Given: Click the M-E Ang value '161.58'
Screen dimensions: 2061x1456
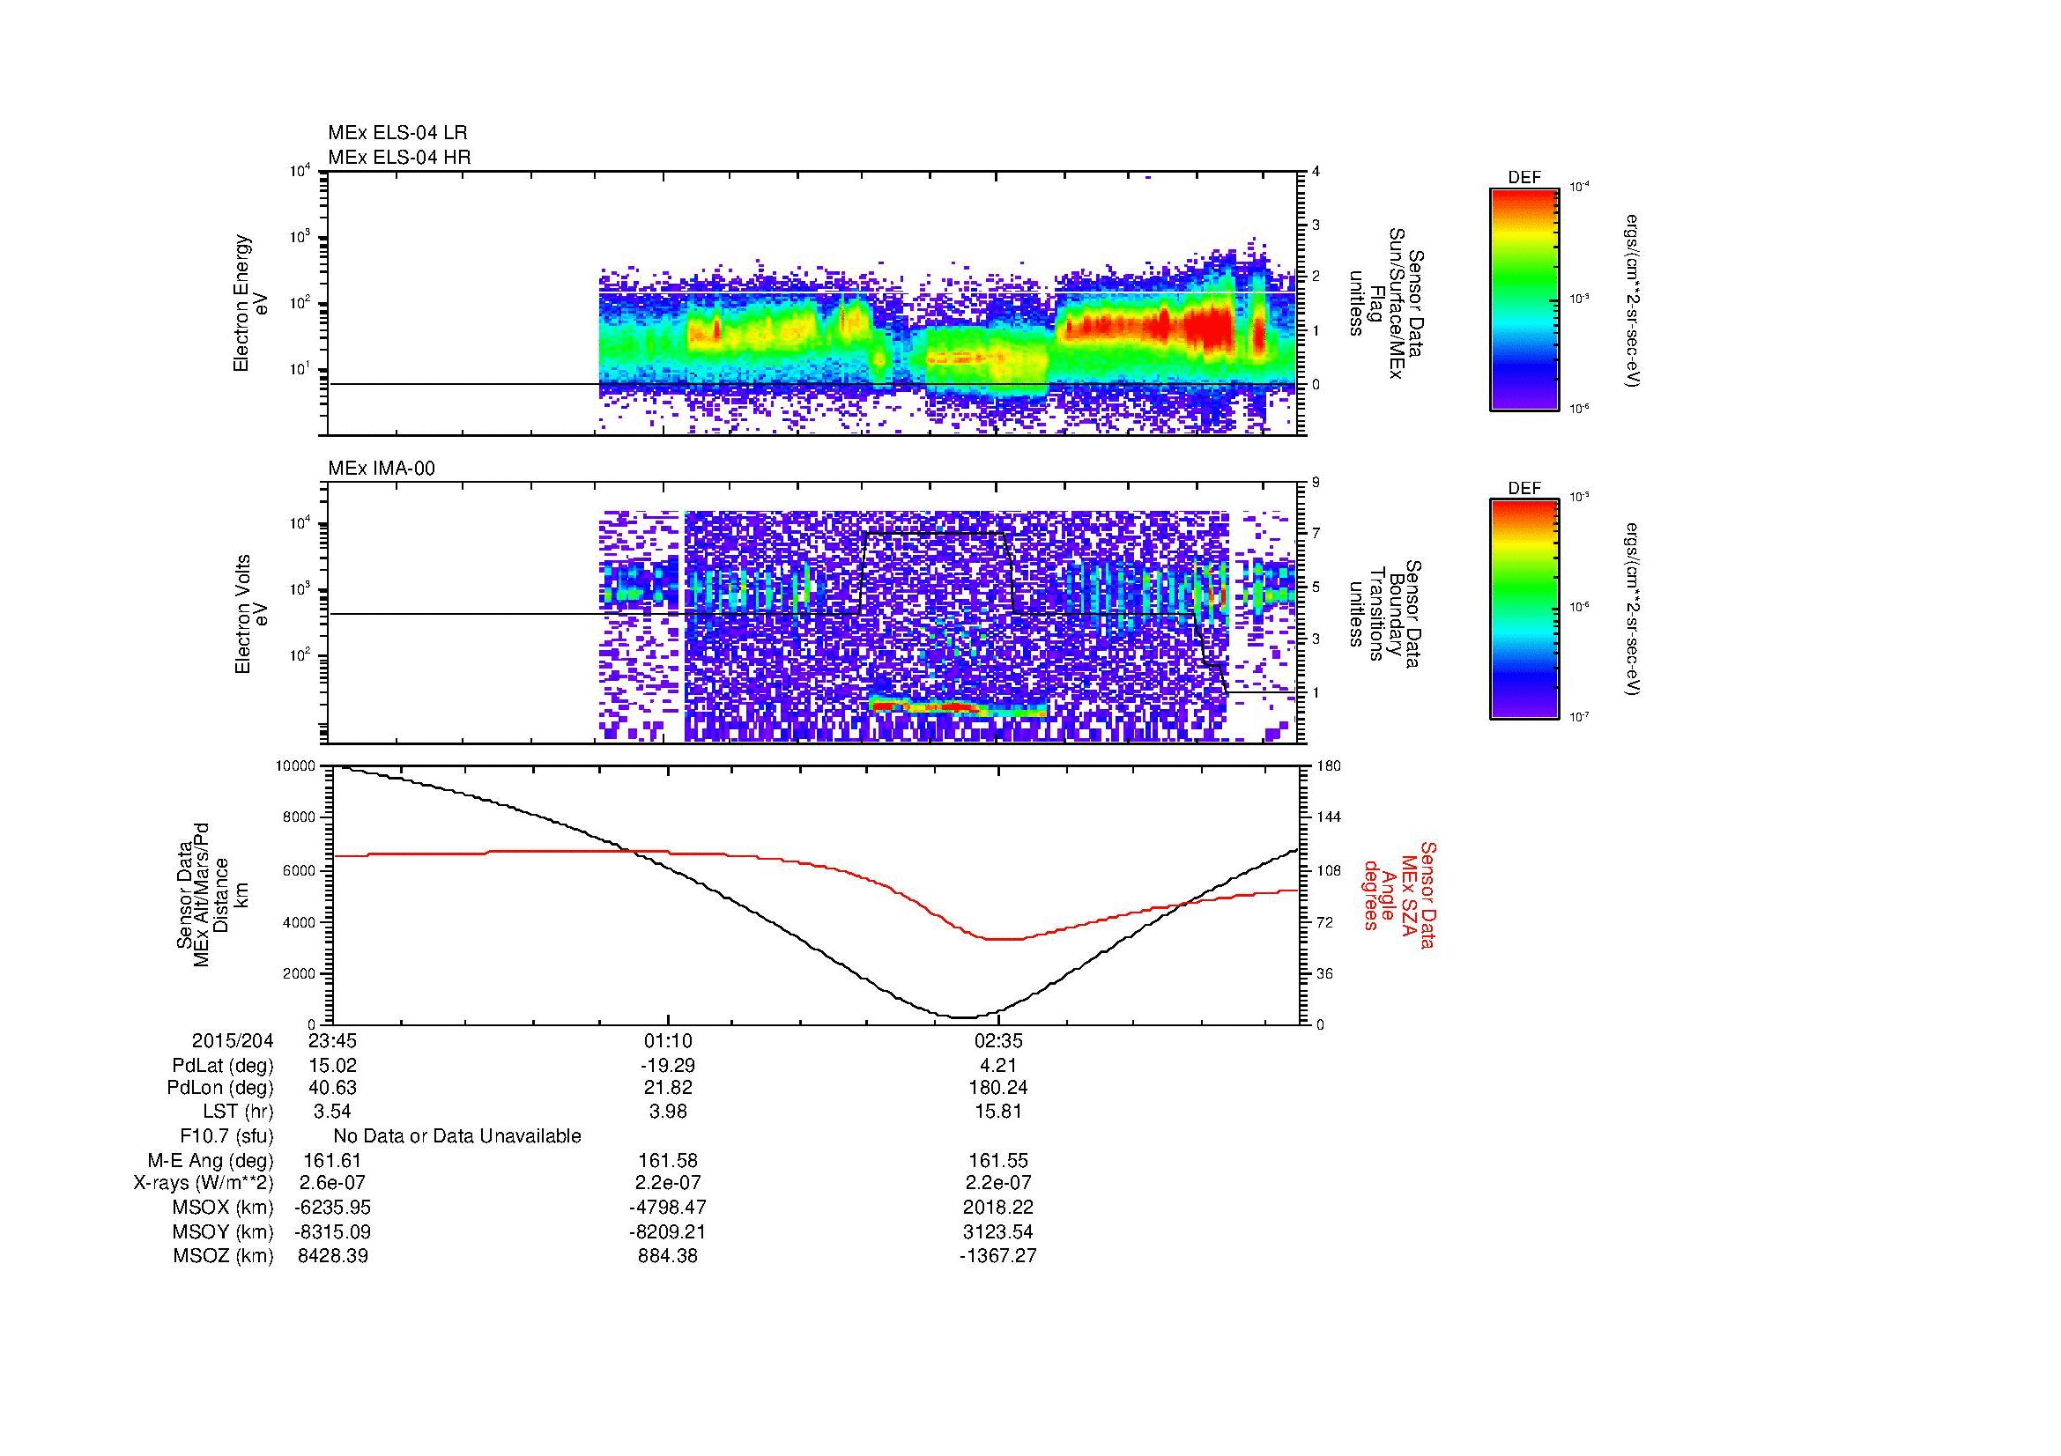Looking at the screenshot, I should tap(667, 1161).
